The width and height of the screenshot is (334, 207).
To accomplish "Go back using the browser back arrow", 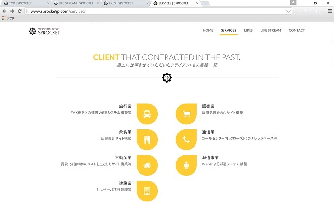I will point(4,11).
